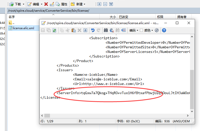This screenshot has width=200, height=131.
Task: Click the 新建 new button in the main toolbar
Action: pyautogui.click(x=77, y=4)
